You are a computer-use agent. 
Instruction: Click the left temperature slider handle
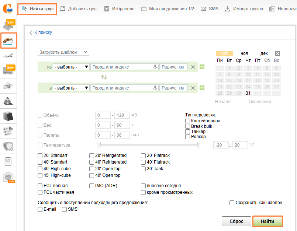coord(99,145)
